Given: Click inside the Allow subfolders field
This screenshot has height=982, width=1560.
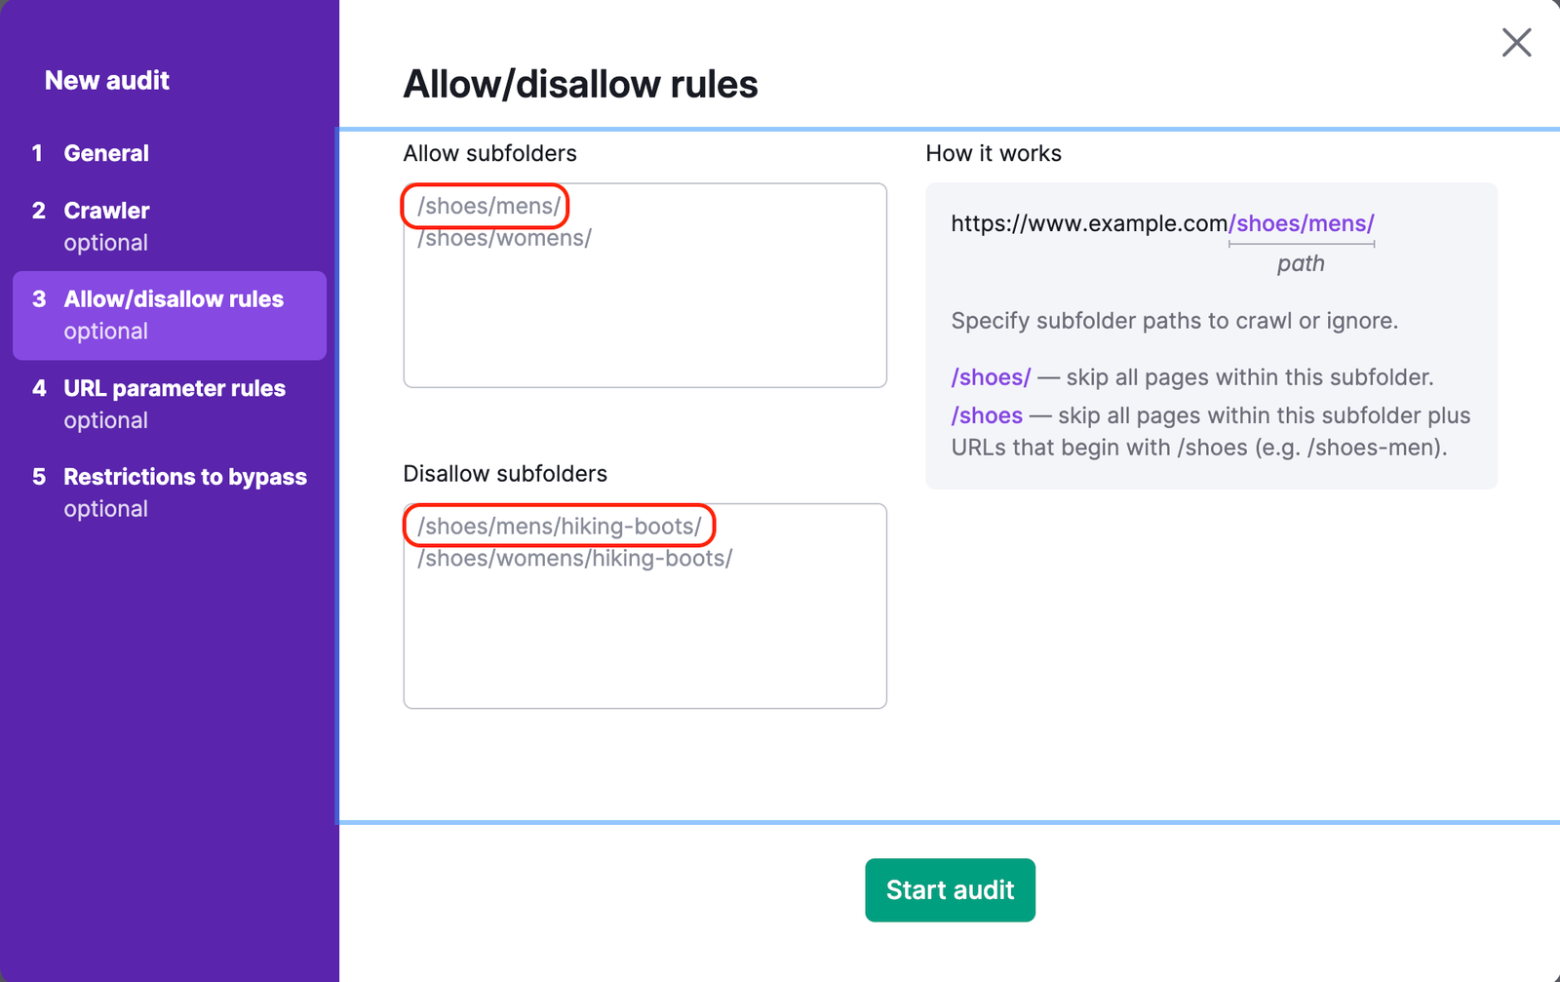Looking at the screenshot, I should (x=643, y=312).
